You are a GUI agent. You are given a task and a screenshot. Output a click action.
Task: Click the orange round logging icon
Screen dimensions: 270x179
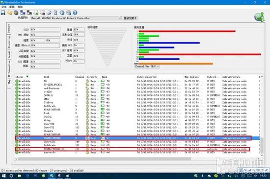pyautogui.click(x=16, y=13)
